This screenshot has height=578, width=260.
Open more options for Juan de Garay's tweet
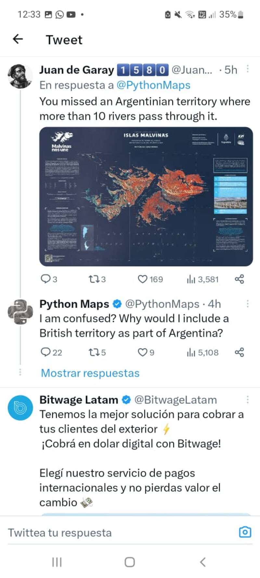point(248,69)
